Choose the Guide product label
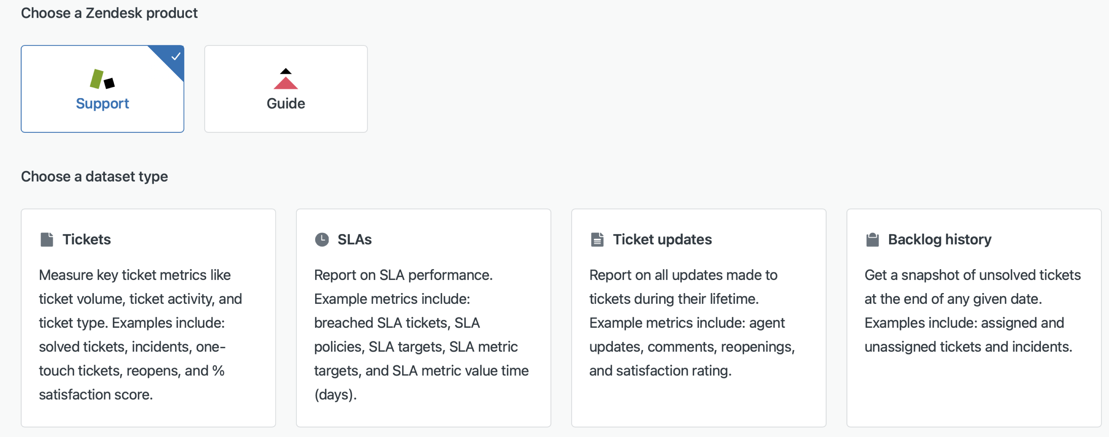Screen dimensions: 1109x437 [286, 104]
